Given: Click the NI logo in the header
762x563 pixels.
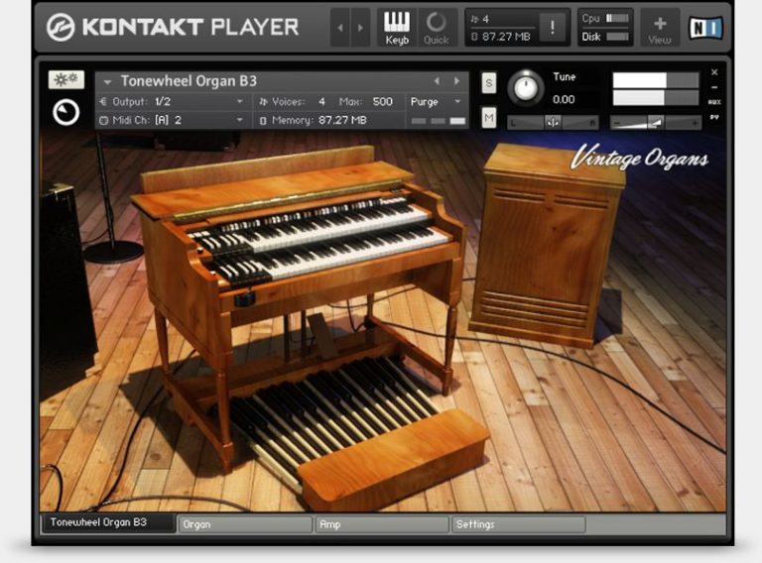Looking at the screenshot, I should [706, 28].
